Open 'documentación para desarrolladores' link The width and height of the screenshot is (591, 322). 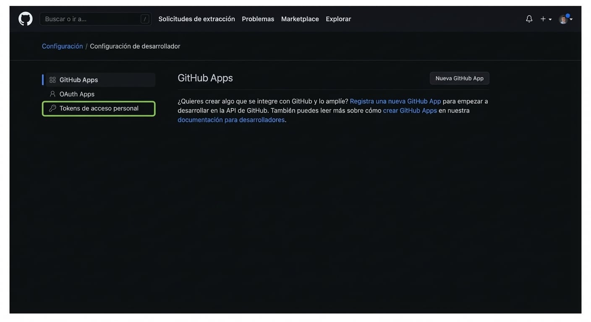tap(231, 119)
